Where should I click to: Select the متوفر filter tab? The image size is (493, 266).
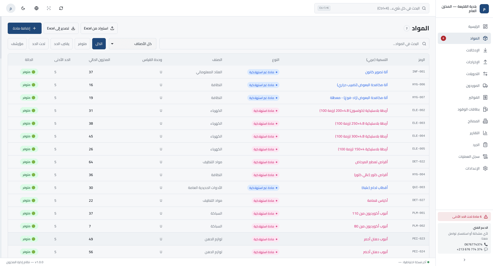pos(82,44)
